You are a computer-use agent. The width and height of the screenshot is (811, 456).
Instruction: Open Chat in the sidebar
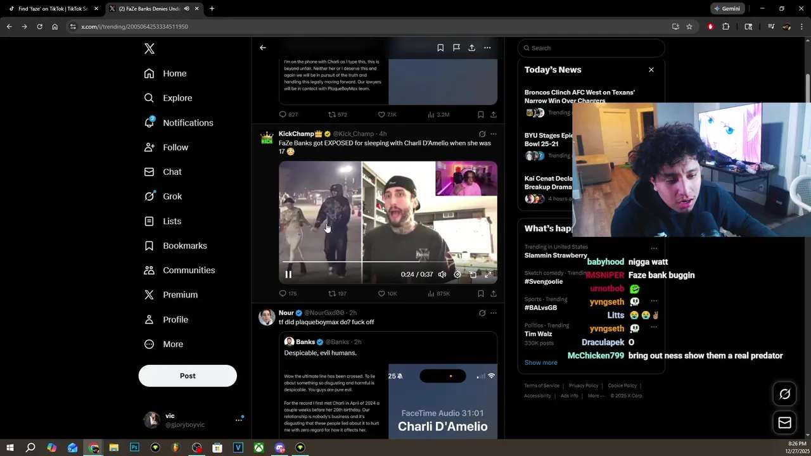163,172
